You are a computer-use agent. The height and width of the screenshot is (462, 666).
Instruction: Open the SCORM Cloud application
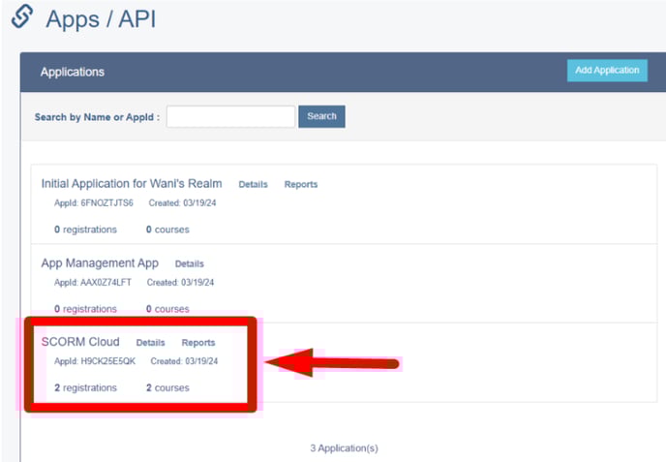click(80, 342)
